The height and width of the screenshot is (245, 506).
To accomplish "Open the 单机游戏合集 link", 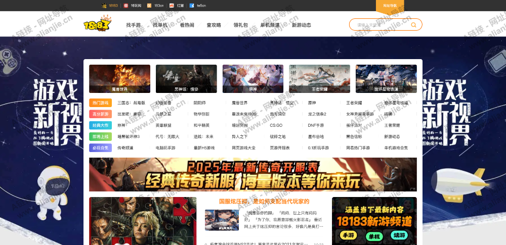I will click(396, 148).
